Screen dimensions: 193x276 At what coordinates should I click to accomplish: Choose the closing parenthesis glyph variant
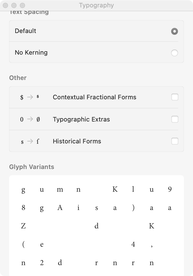pos(133,208)
